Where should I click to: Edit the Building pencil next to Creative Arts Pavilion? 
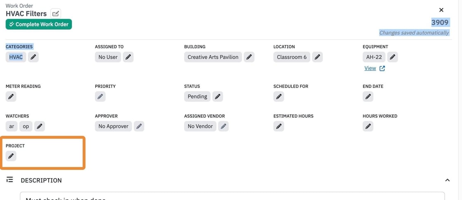[x=249, y=57]
